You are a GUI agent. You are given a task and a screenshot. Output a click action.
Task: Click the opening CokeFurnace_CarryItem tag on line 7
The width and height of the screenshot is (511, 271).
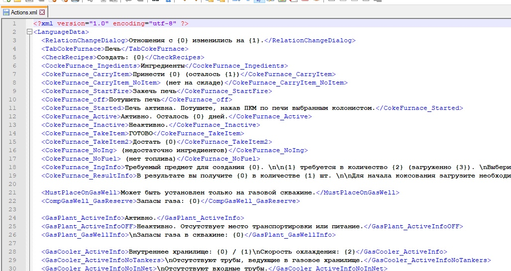pyautogui.click(x=87, y=74)
